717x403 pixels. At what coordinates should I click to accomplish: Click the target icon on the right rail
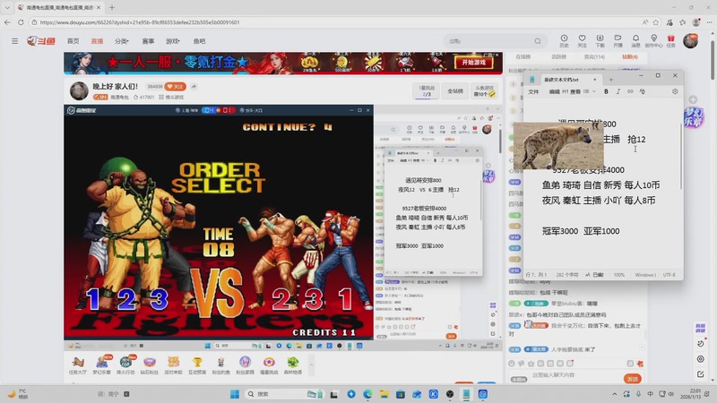pos(701,359)
